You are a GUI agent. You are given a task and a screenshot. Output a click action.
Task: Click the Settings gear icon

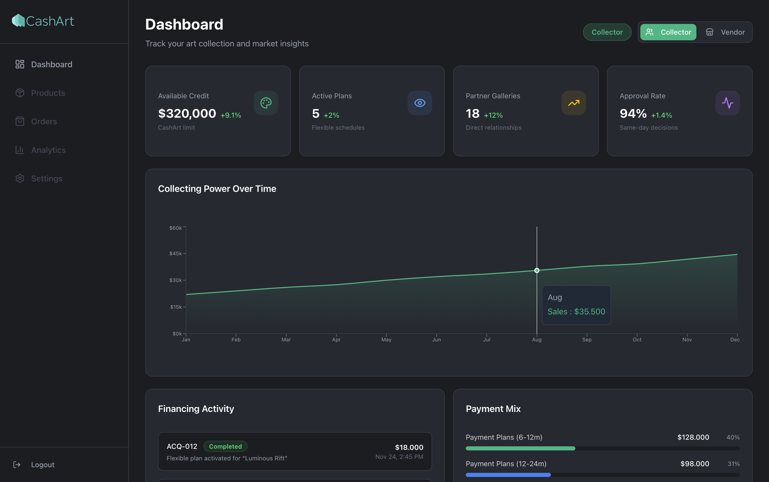pos(20,178)
